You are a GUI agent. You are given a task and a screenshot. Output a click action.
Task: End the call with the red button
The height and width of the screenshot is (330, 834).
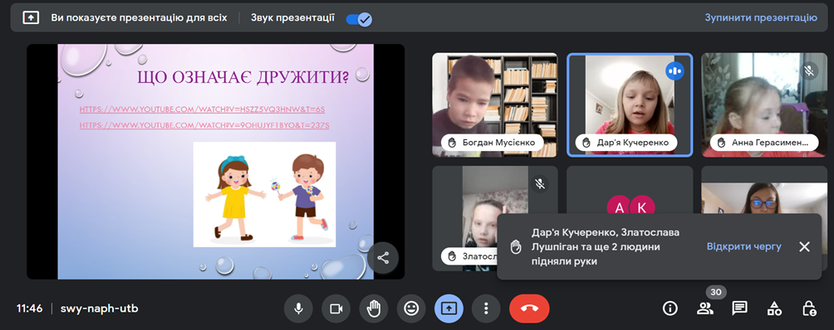[529, 308]
